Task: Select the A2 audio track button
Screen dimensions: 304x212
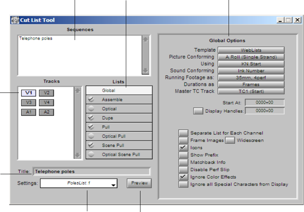Action: point(47,112)
